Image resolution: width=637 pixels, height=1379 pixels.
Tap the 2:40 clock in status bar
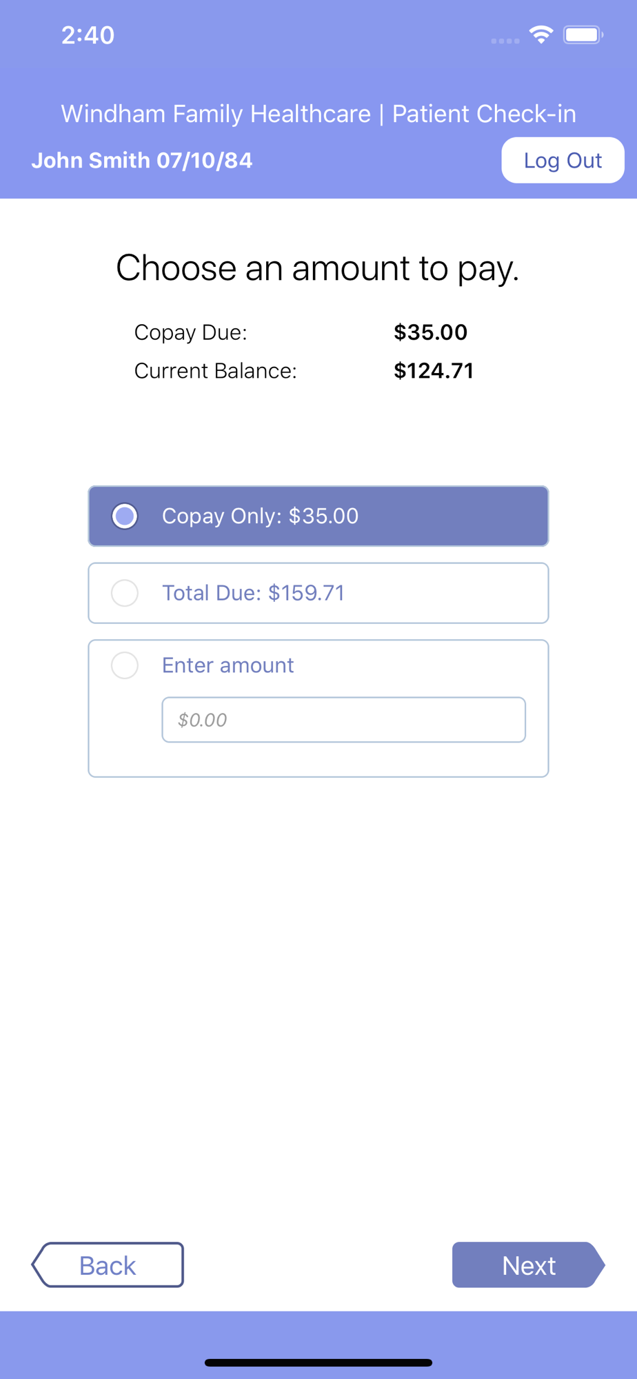(x=88, y=35)
